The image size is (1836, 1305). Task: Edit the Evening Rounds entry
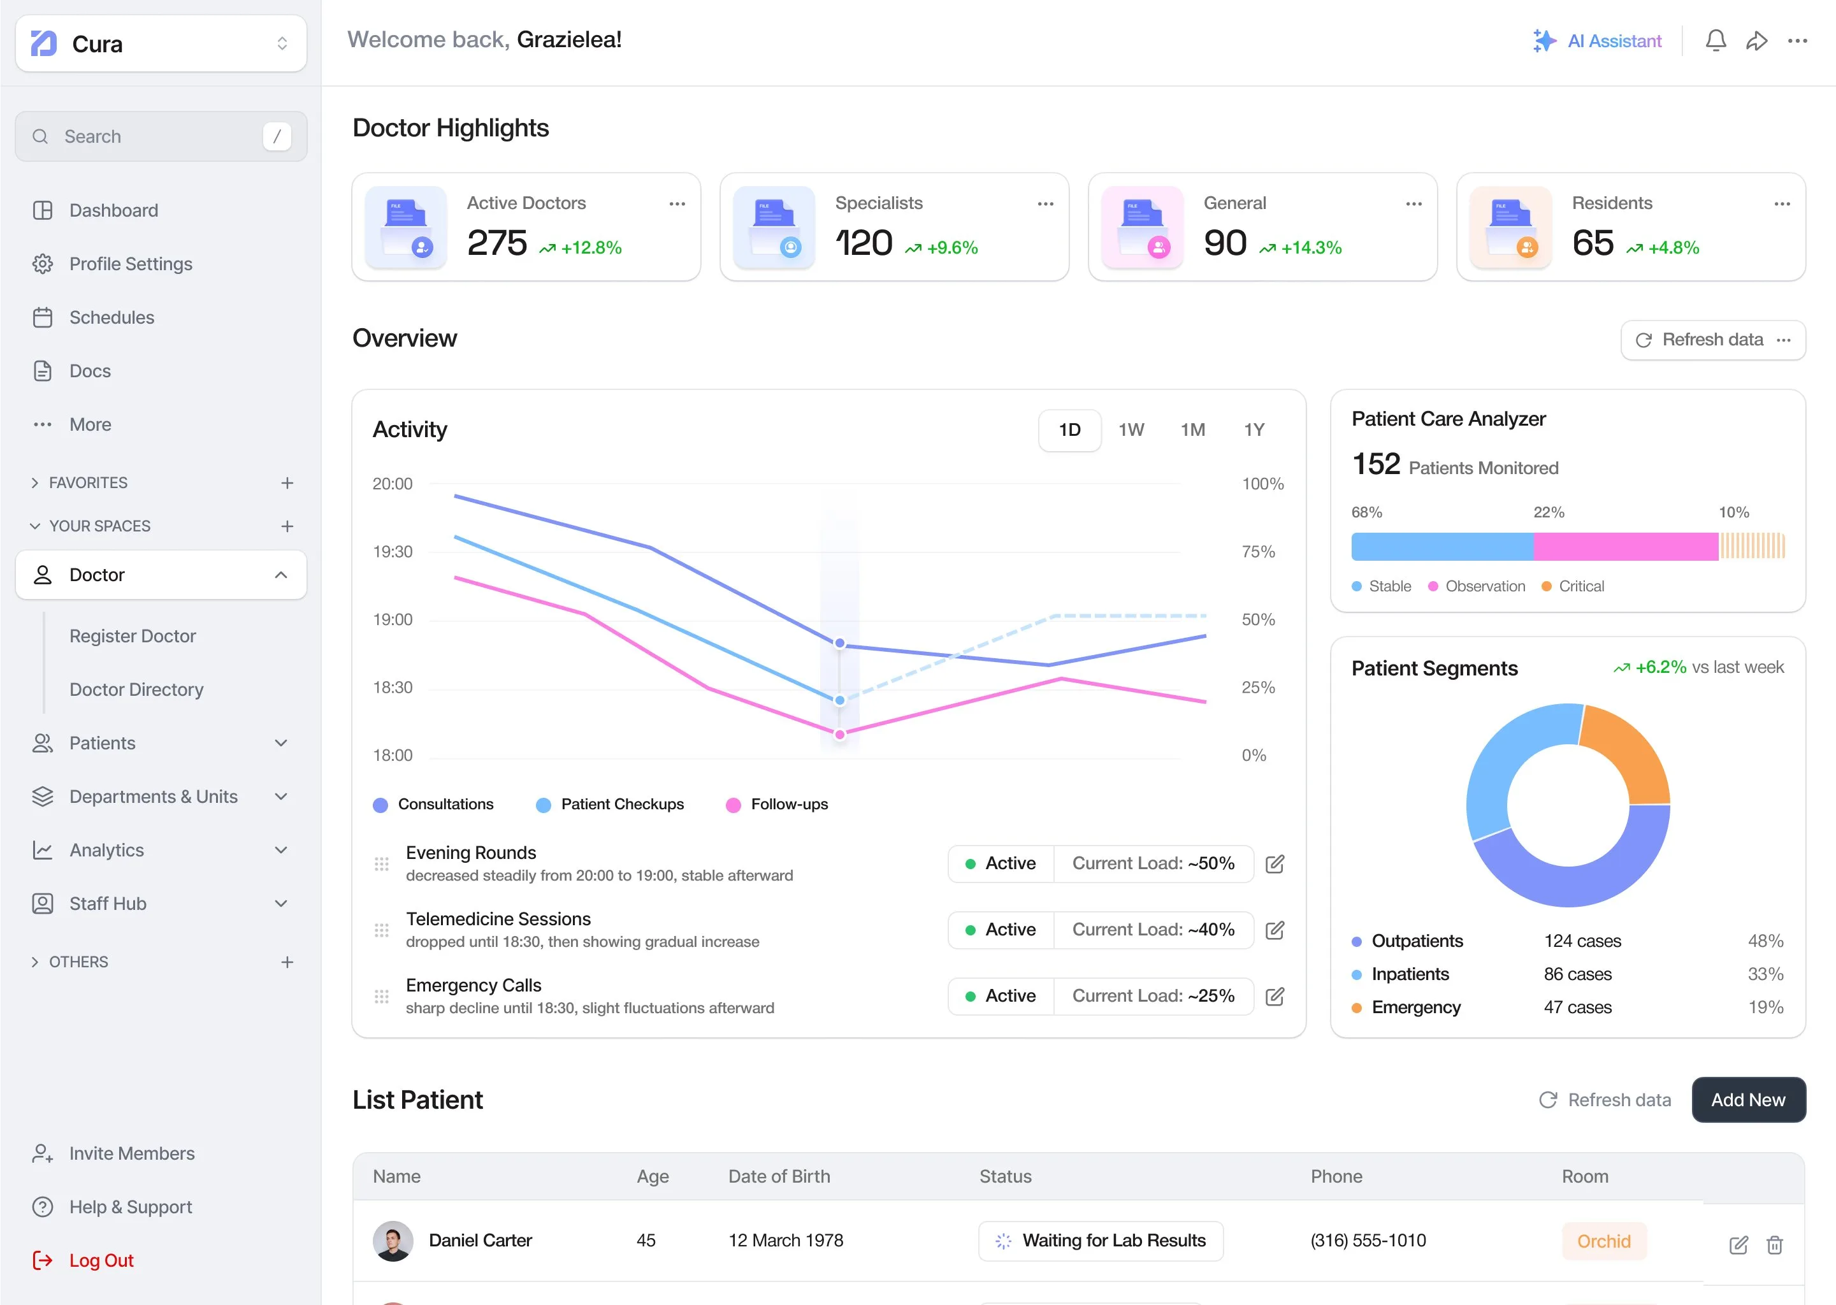[1275, 864]
